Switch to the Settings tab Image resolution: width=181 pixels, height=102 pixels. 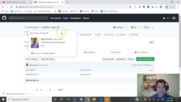[133, 35]
